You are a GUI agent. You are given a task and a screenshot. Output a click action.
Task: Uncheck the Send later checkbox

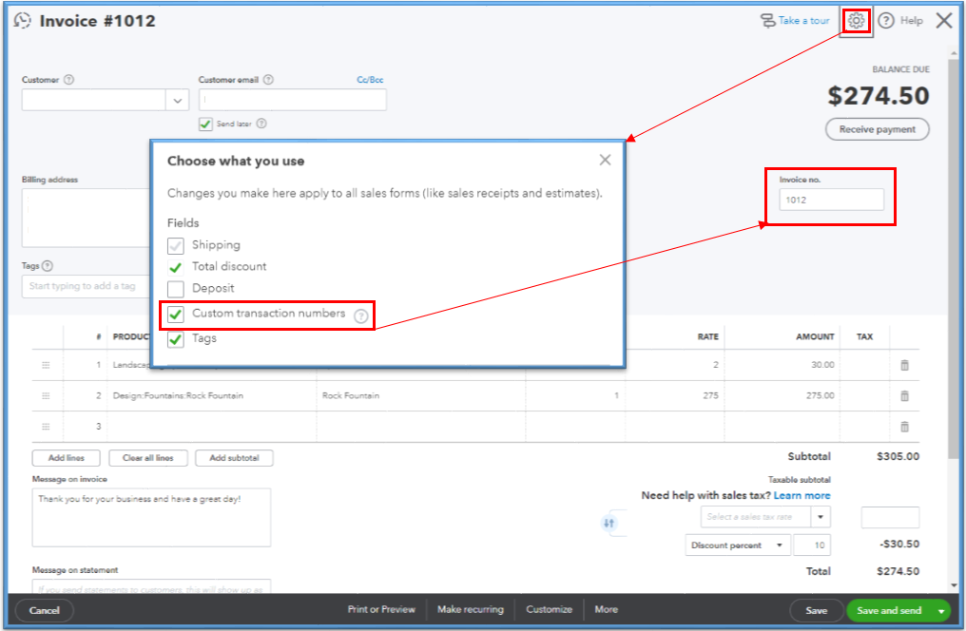tap(205, 124)
